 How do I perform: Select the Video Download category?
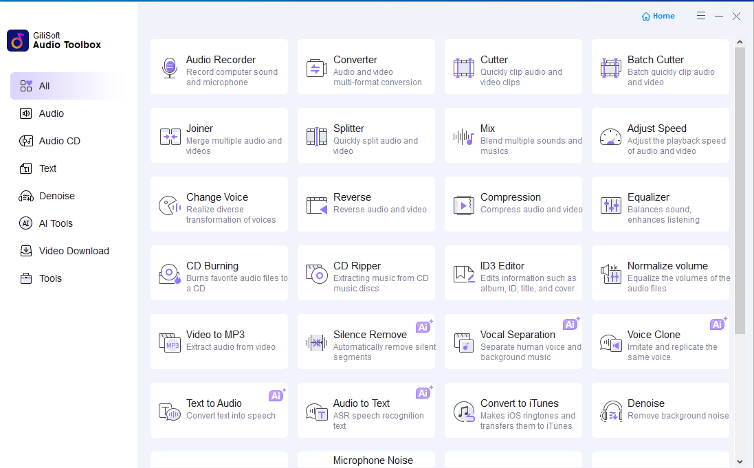click(65, 251)
